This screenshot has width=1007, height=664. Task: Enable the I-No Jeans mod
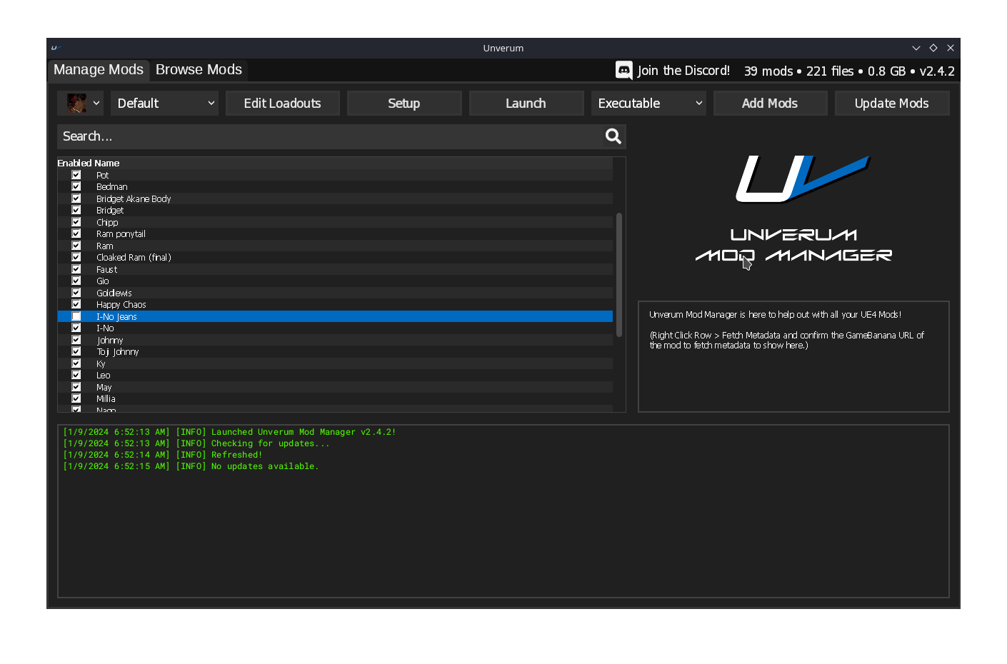[76, 316]
